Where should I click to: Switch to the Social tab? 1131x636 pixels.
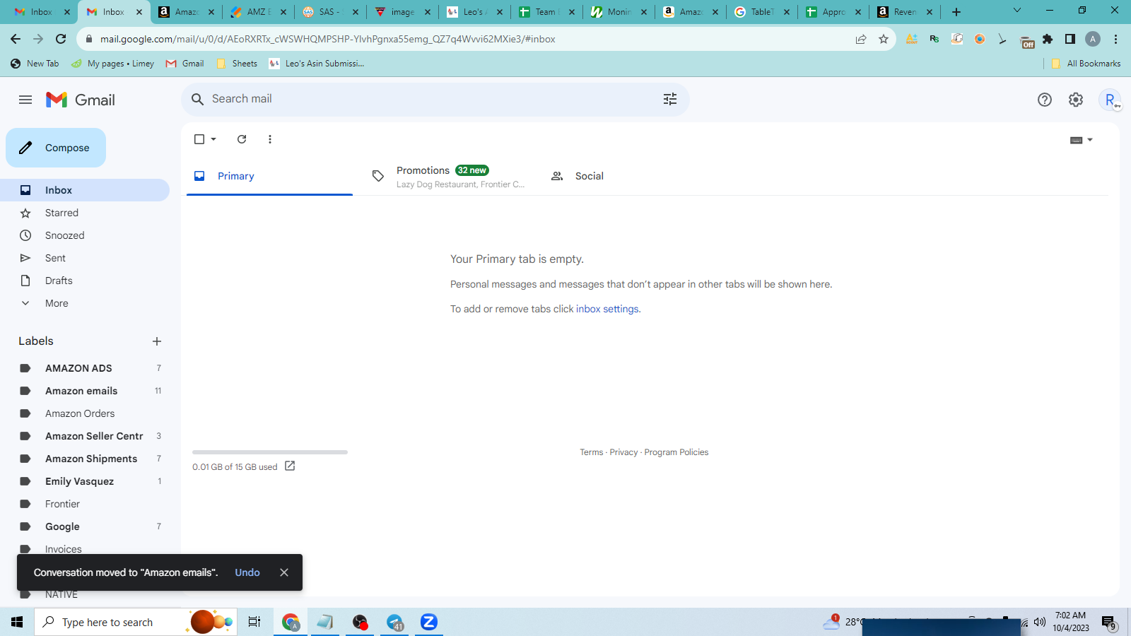coord(627,176)
